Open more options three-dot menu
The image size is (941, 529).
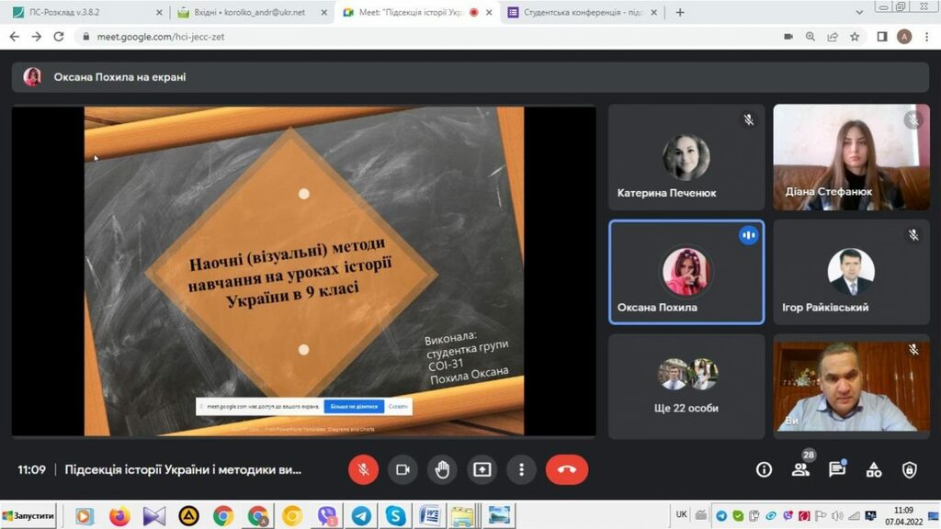(x=521, y=469)
